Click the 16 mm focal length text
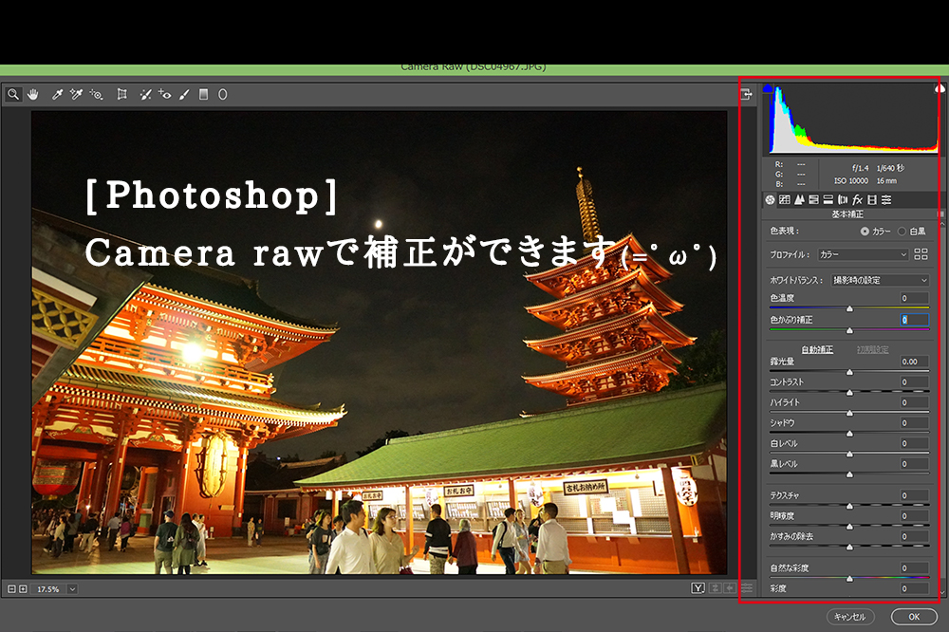This screenshot has width=949, height=632. pos(886,181)
